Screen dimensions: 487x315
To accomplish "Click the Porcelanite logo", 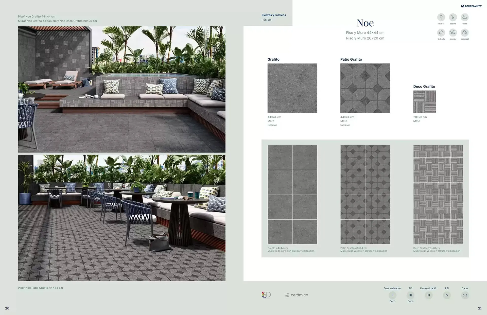I will point(471,6).
